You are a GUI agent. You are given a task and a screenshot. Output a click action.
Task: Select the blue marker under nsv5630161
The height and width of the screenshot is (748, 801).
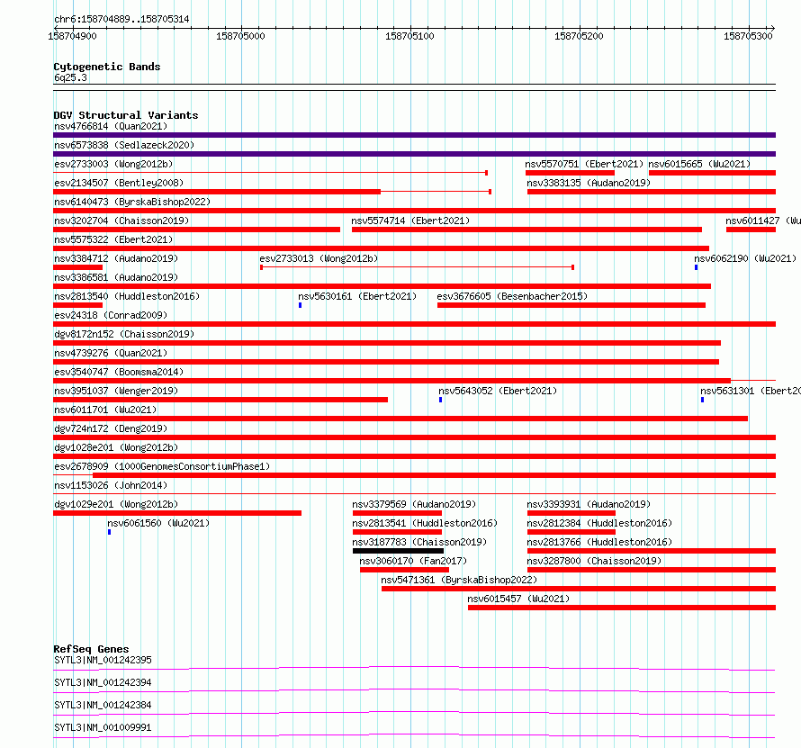pyautogui.click(x=301, y=305)
